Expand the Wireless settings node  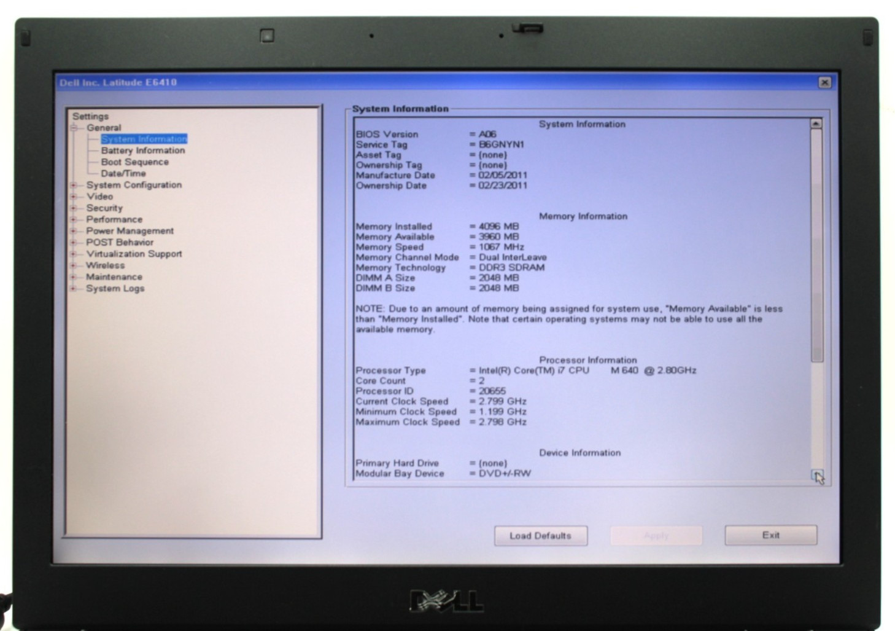pos(74,265)
